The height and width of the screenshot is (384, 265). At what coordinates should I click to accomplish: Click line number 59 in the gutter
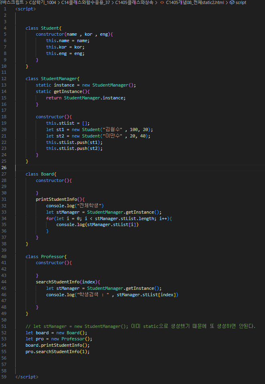pos(4,377)
